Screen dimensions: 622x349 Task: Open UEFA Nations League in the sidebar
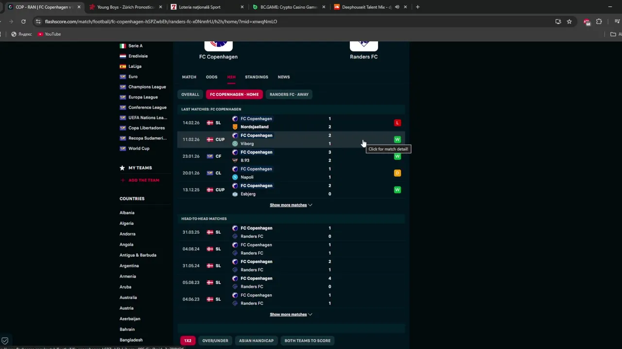coord(148,118)
